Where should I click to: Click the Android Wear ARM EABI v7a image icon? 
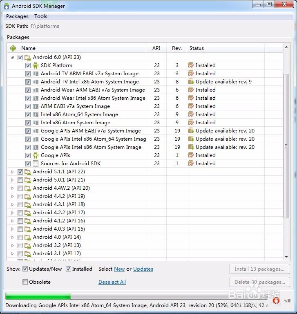(x=36, y=90)
